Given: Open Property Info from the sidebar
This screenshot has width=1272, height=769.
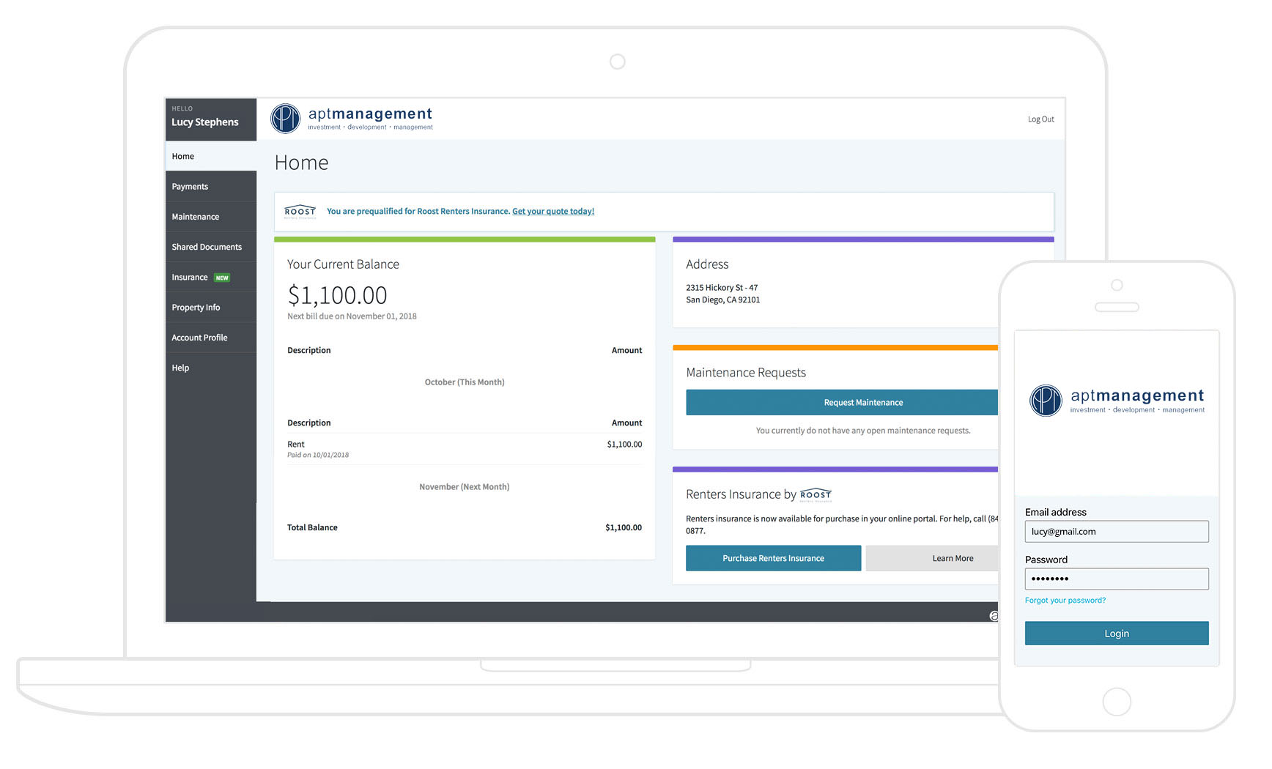Looking at the screenshot, I should click(x=196, y=308).
